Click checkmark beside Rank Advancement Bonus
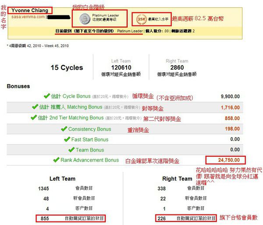 pyautogui.click(x=56, y=160)
